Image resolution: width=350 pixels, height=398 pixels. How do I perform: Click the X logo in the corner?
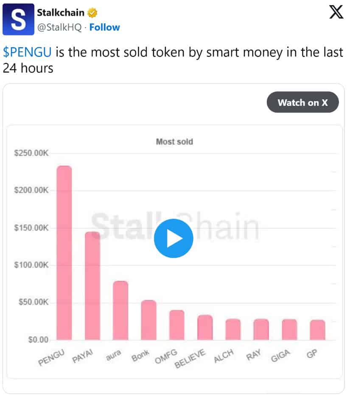pyautogui.click(x=336, y=12)
